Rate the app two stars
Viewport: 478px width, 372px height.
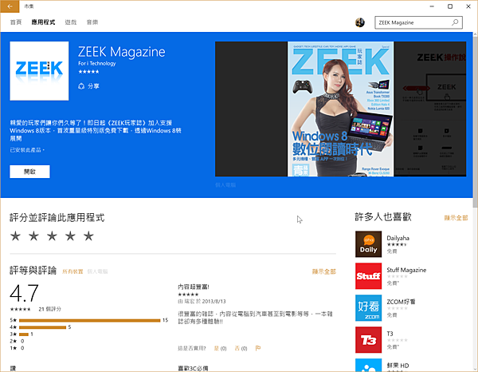[x=33, y=236]
